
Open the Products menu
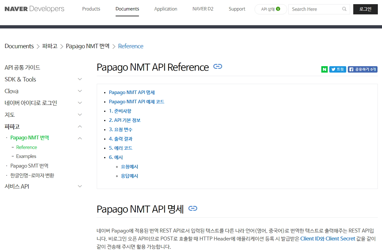point(91,9)
